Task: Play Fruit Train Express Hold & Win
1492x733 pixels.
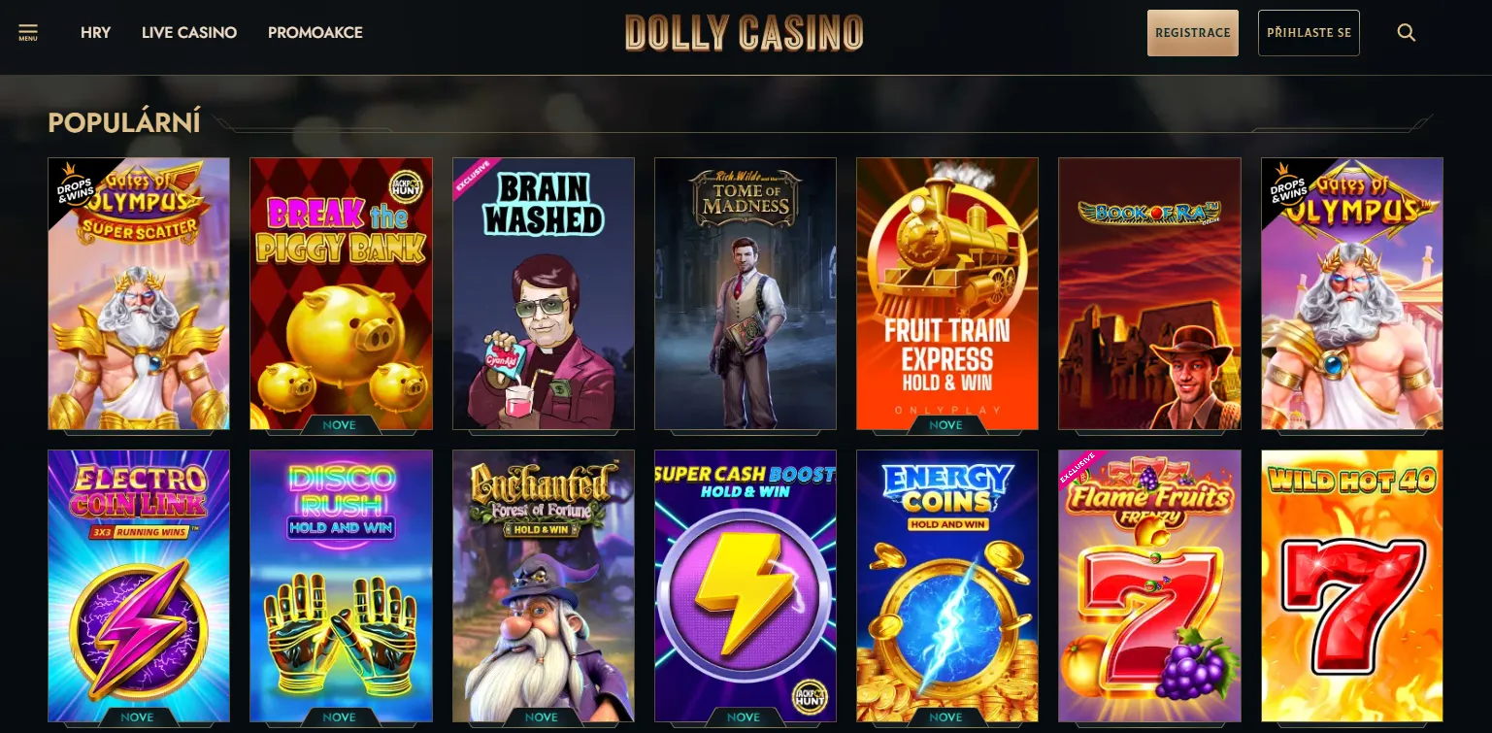Action: [x=947, y=293]
